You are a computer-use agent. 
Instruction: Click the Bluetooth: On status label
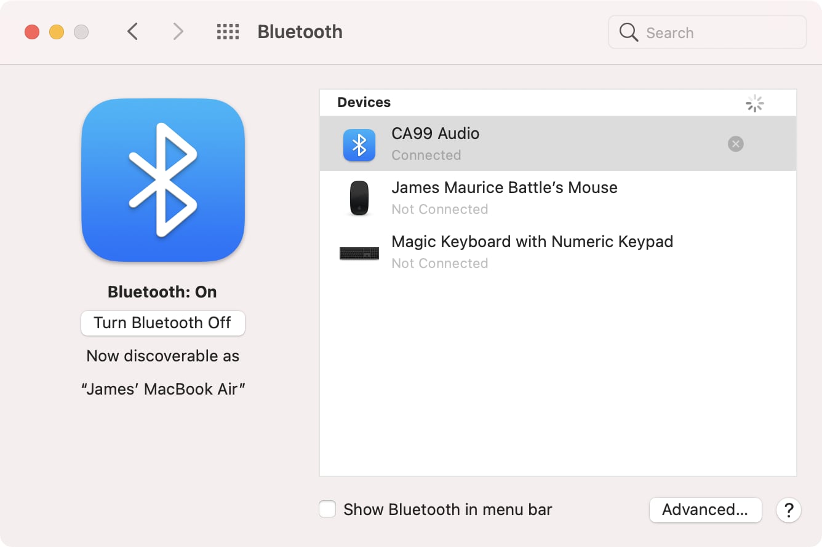click(x=162, y=292)
